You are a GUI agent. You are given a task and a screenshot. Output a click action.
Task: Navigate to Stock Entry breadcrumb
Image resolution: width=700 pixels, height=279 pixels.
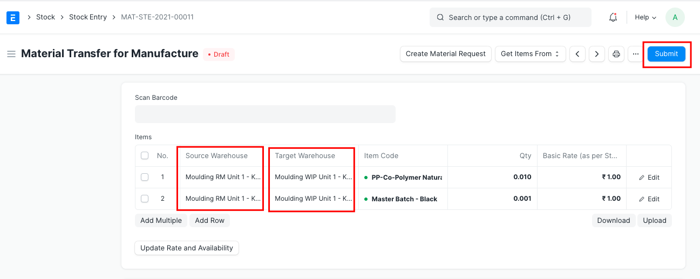click(x=88, y=17)
